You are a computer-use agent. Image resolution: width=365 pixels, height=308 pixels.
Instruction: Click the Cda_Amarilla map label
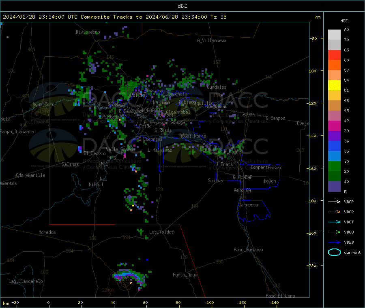(30, 175)
